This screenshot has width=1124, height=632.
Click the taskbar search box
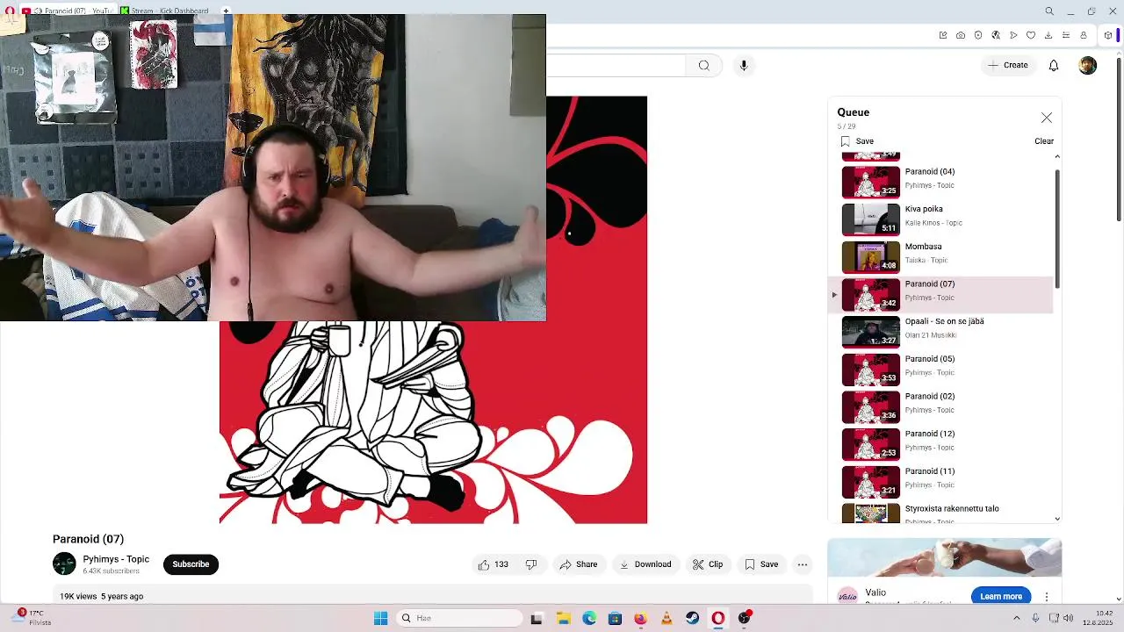(x=460, y=618)
